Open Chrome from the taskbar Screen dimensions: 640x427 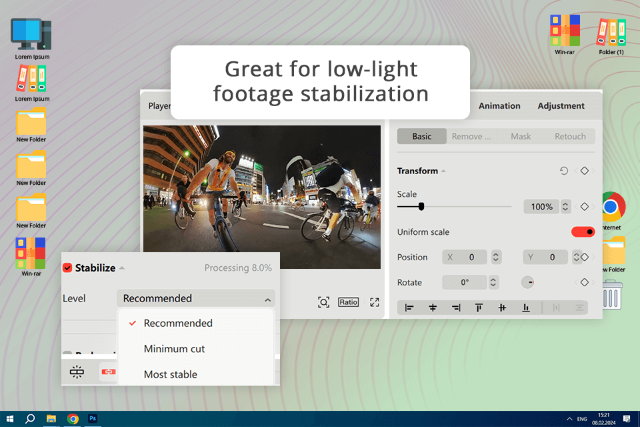(x=73, y=419)
